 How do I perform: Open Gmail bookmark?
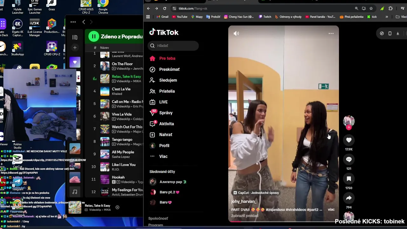[162, 17]
